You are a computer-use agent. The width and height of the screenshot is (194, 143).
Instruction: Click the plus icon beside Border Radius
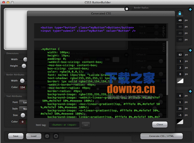tap(190, 9)
